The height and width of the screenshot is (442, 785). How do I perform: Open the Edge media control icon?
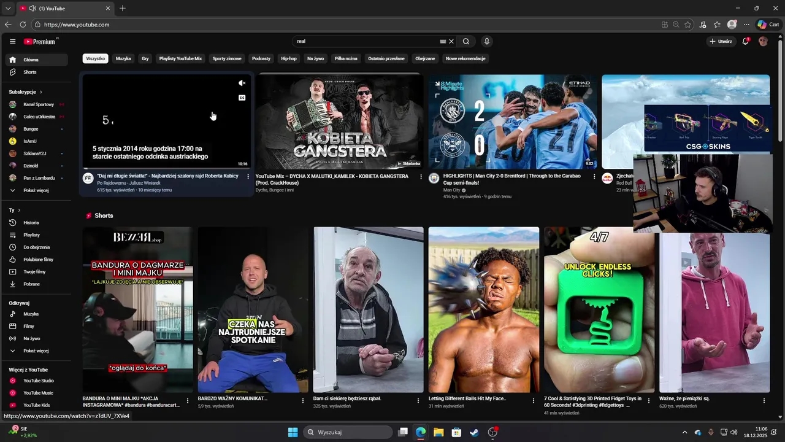tap(703, 25)
